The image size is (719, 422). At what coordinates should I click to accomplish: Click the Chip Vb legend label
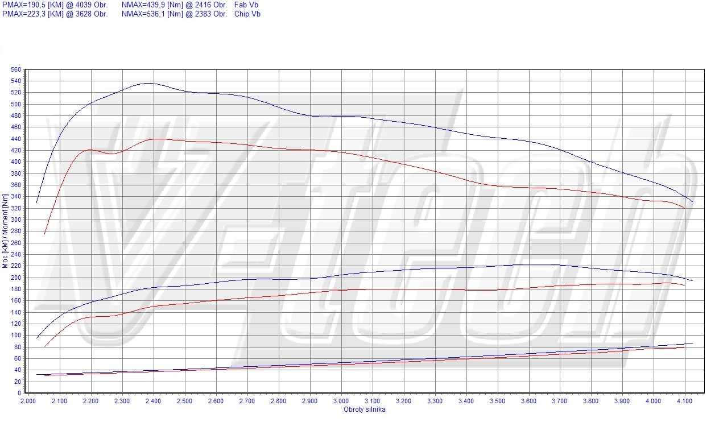[247, 14]
